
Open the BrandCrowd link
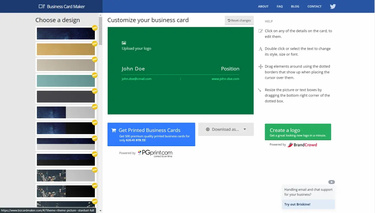pos(302,145)
